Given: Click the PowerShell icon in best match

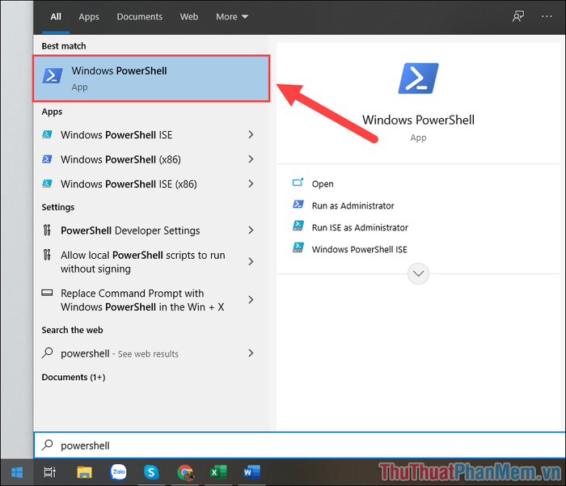Looking at the screenshot, I should pyautogui.click(x=53, y=76).
